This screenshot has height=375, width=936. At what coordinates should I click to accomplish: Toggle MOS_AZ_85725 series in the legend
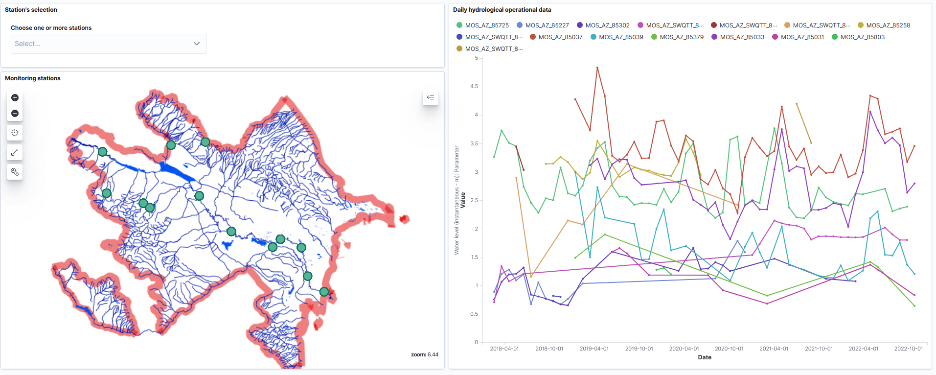click(x=486, y=25)
